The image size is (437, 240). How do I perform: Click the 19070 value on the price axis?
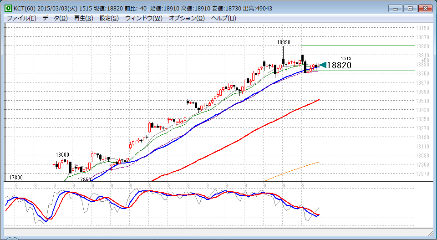pos(423,37)
